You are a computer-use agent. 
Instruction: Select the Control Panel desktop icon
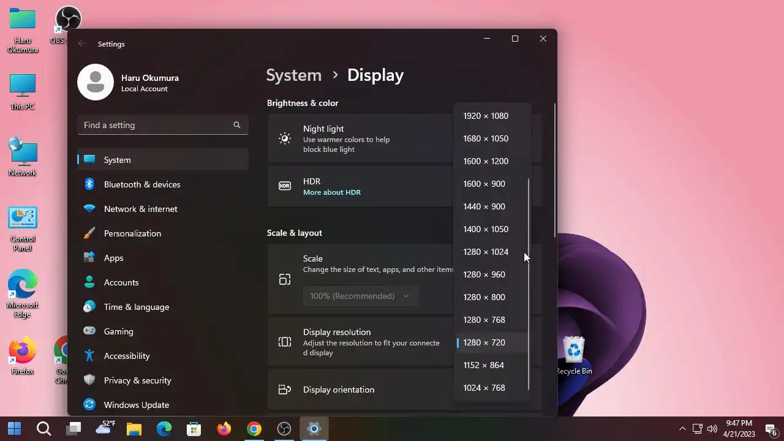click(x=23, y=229)
